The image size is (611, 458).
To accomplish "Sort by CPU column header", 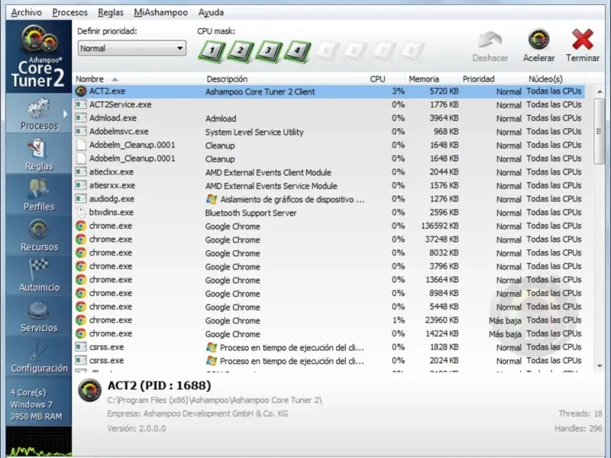I will coord(386,79).
